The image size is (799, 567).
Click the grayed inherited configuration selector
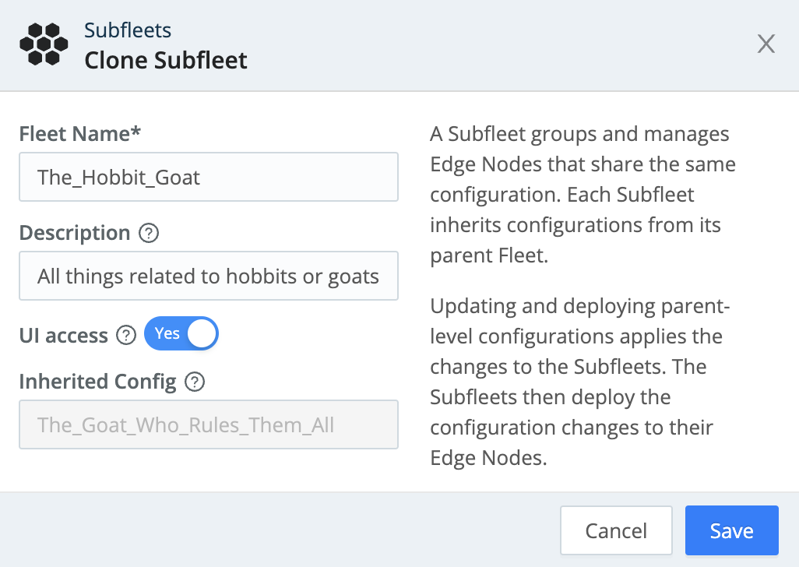pyautogui.click(x=209, y=424)
